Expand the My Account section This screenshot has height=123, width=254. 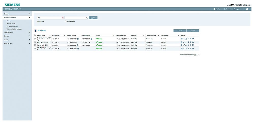(x=17, y=44)
